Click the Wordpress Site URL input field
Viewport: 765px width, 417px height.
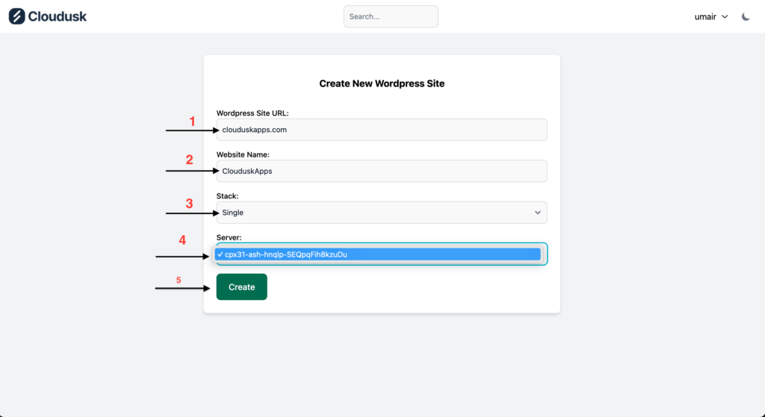(x=381, y=130)
